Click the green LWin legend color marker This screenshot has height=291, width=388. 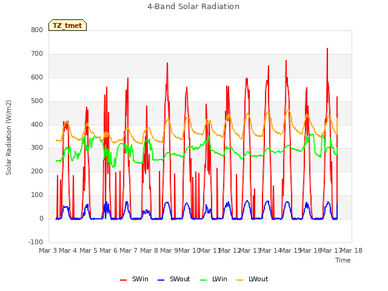click(203, 280)
